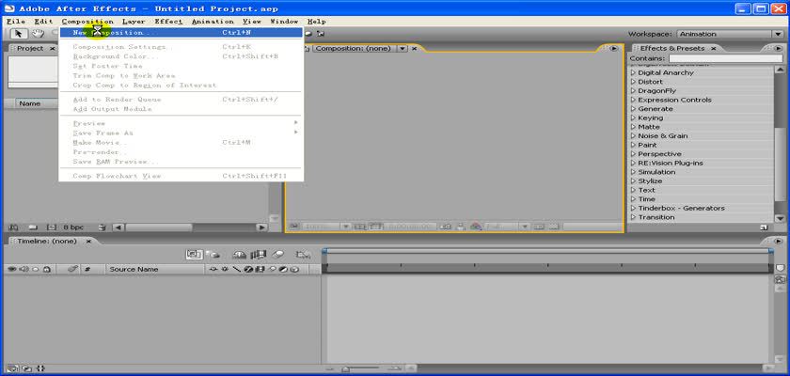Viewport: 790px width, 376px height.
Task: Expand the Transition effects category
Action: (634, 217)
